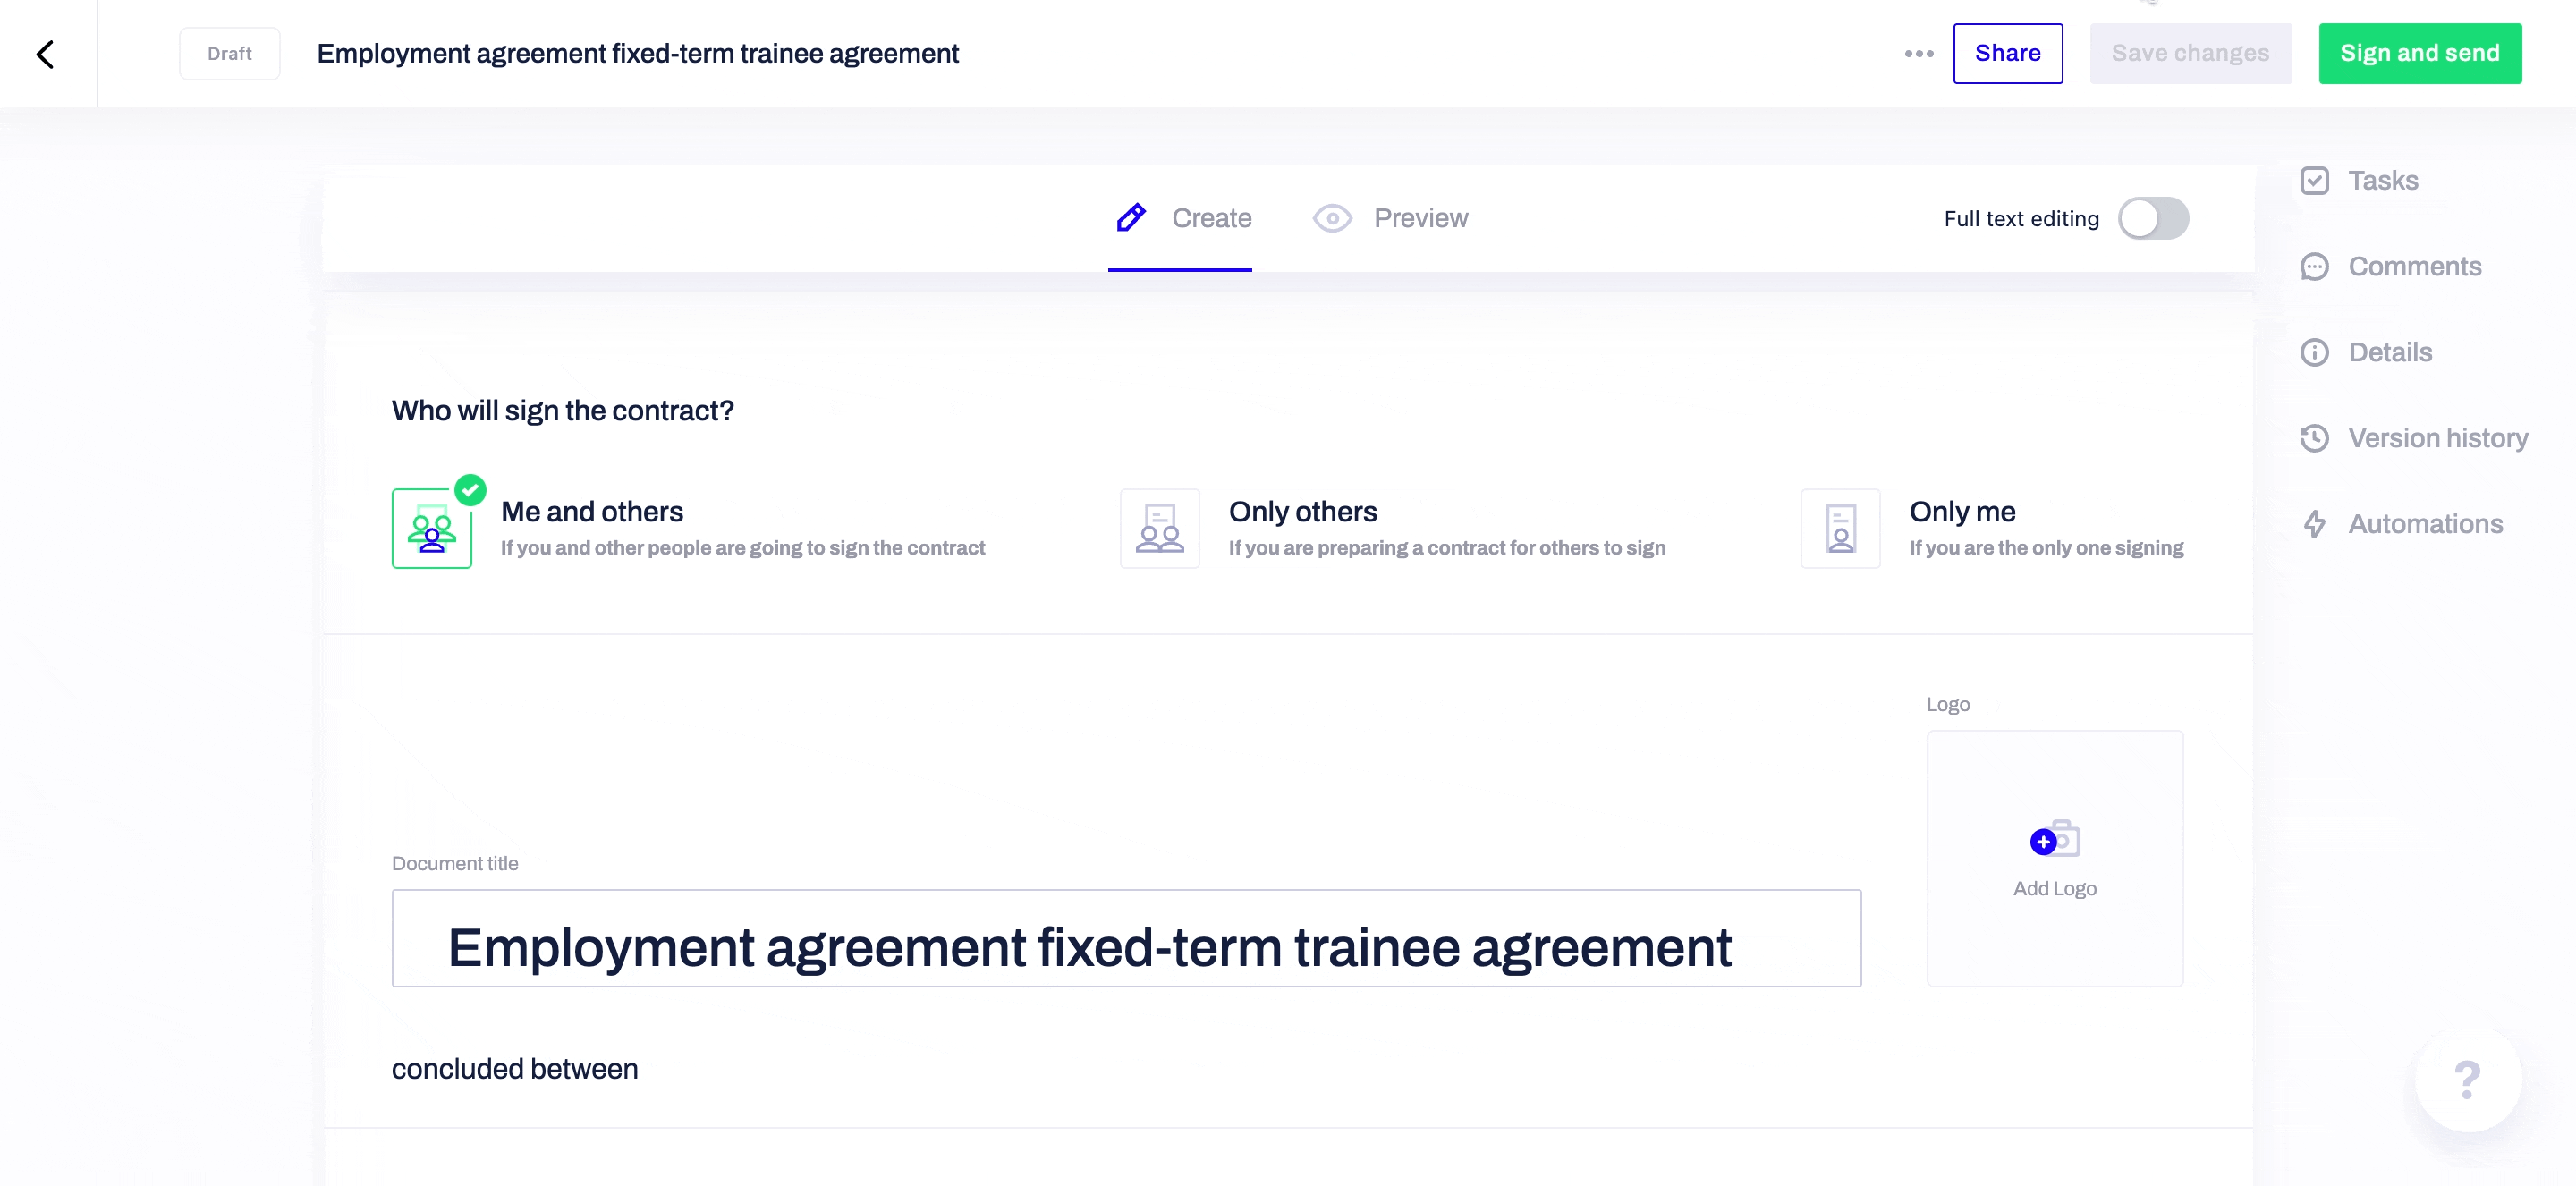Click the Document title input field
Image resolution: width=2576 pixels, height=1186 pixels.
click(x=1125, y=939)
